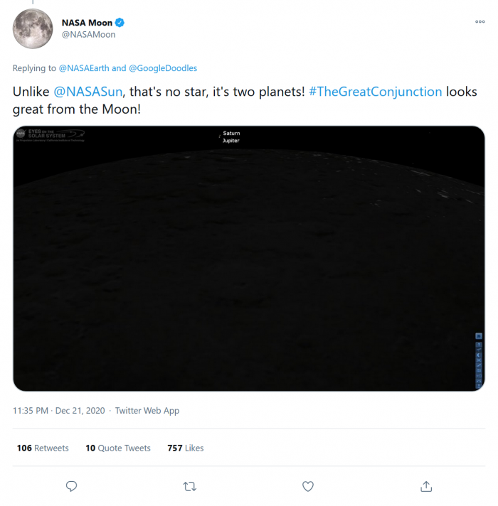
Task: Open the @GoogleDoodles profile link
Action: [x=163, y=68]
